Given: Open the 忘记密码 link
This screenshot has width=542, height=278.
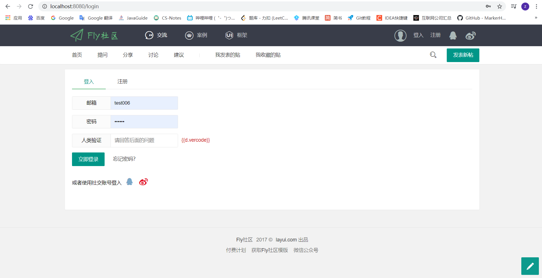Looking at the screenshot, I should [x=124, y=159].
